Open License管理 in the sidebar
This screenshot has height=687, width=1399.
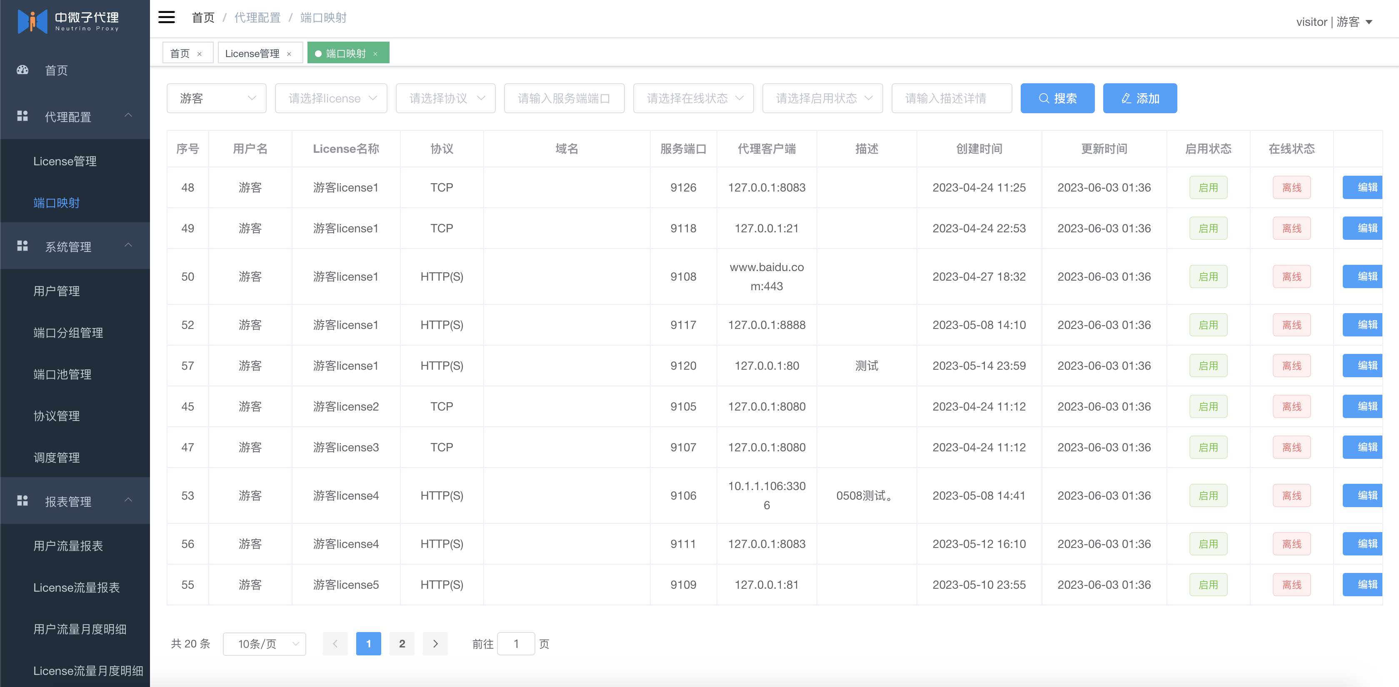(65, 161)
